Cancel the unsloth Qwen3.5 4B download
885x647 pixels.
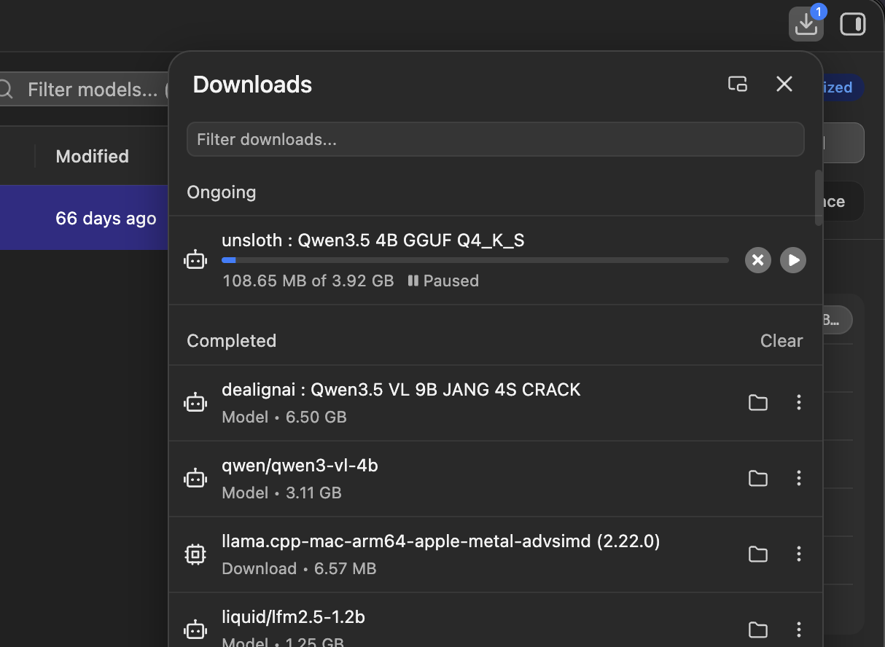(758, 260)
